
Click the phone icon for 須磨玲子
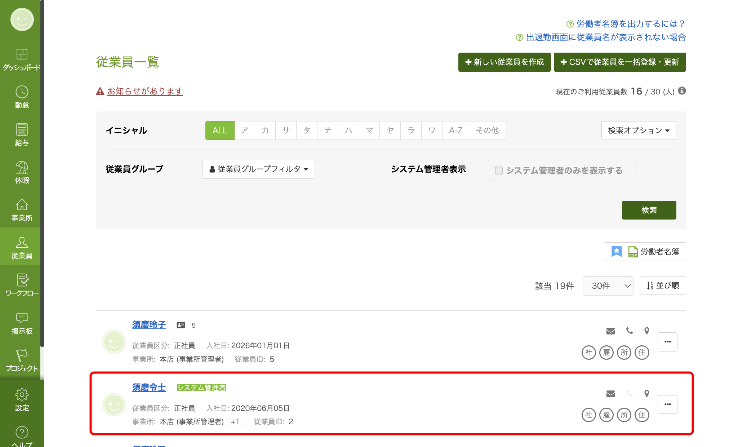click(629, 331)
